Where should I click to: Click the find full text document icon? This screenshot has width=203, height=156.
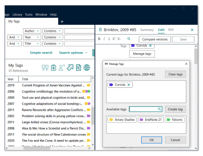79,68
